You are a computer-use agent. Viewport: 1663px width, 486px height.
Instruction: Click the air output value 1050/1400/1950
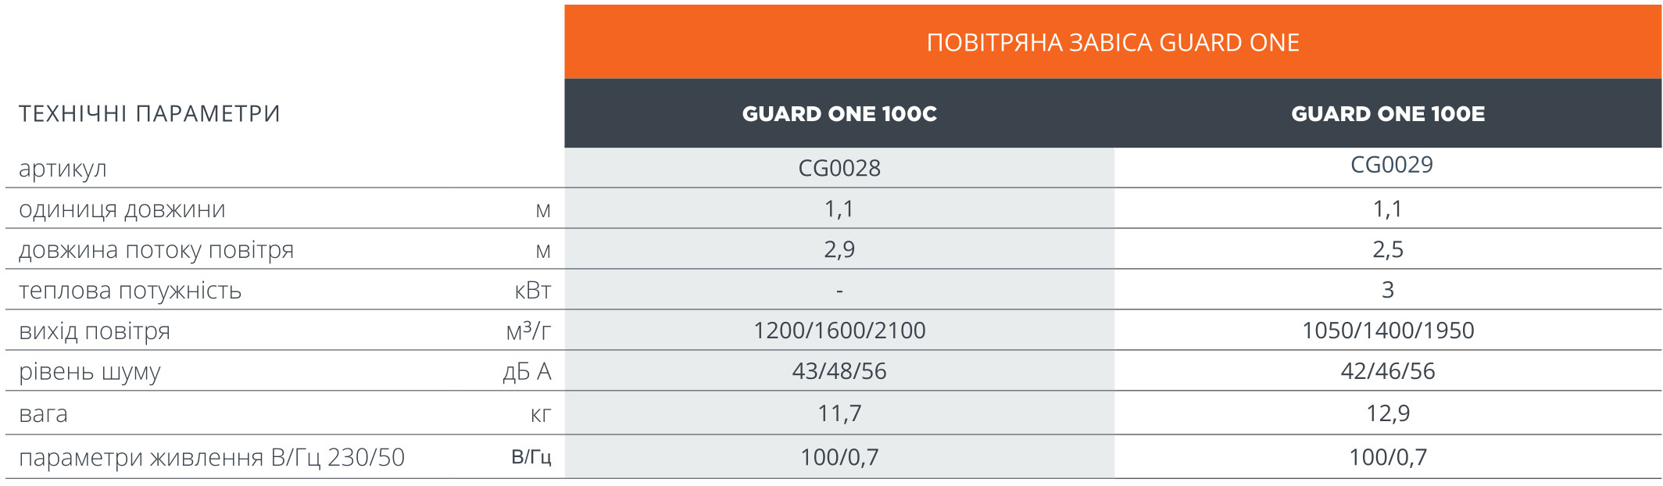coord(1388,331)
